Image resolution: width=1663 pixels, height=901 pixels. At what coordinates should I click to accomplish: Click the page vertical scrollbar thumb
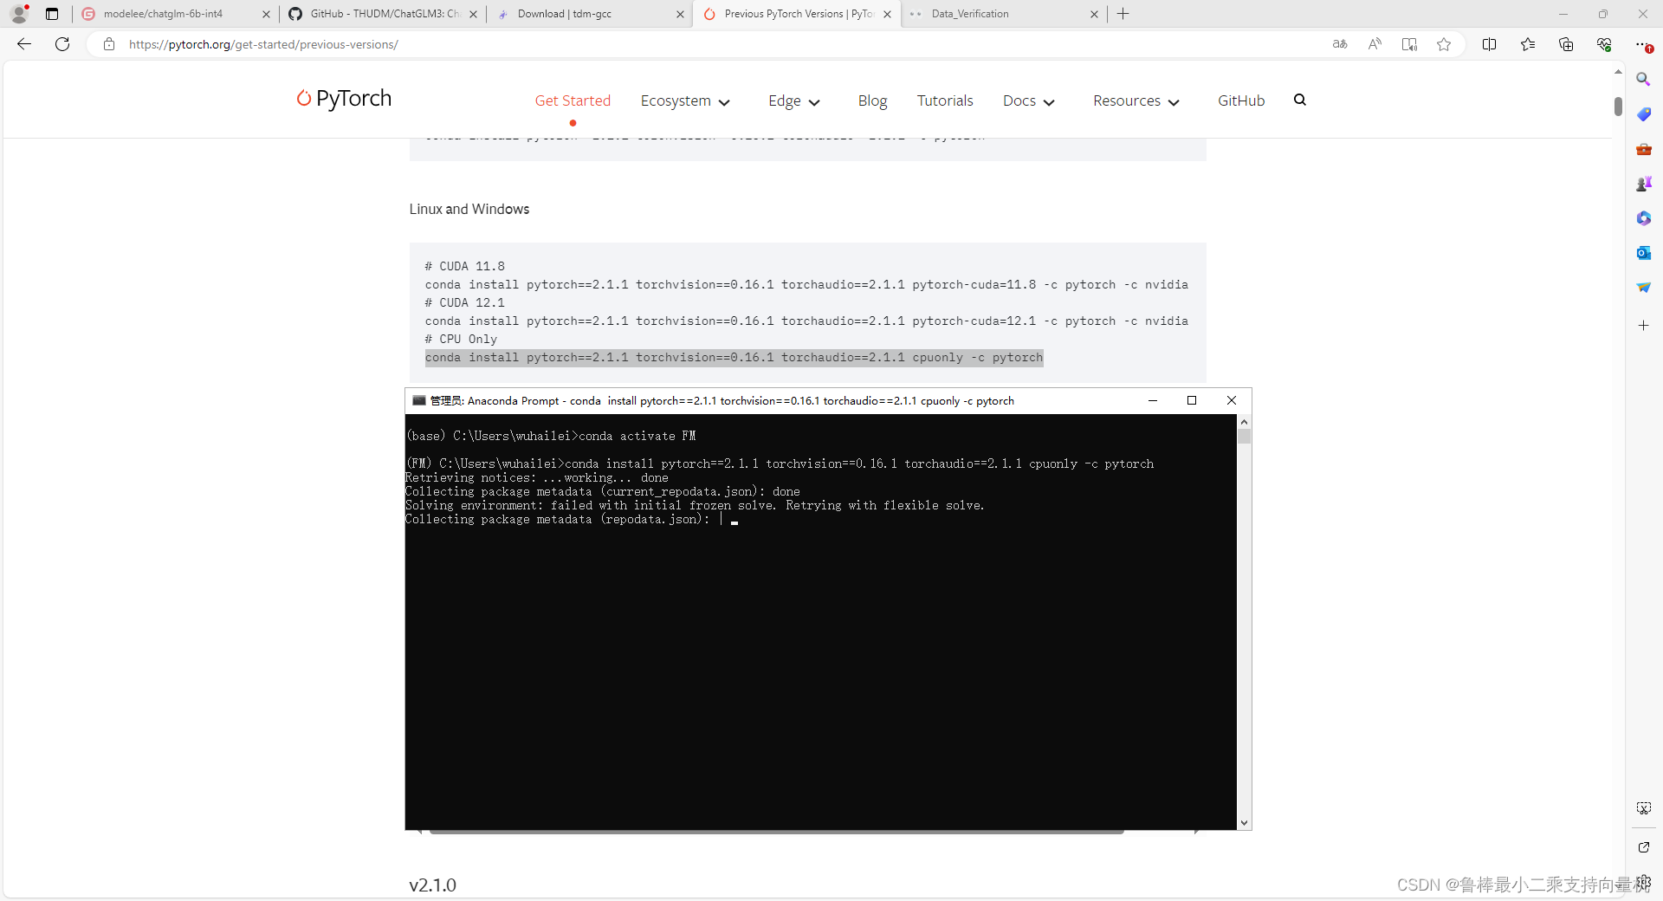coord(1618,106)
